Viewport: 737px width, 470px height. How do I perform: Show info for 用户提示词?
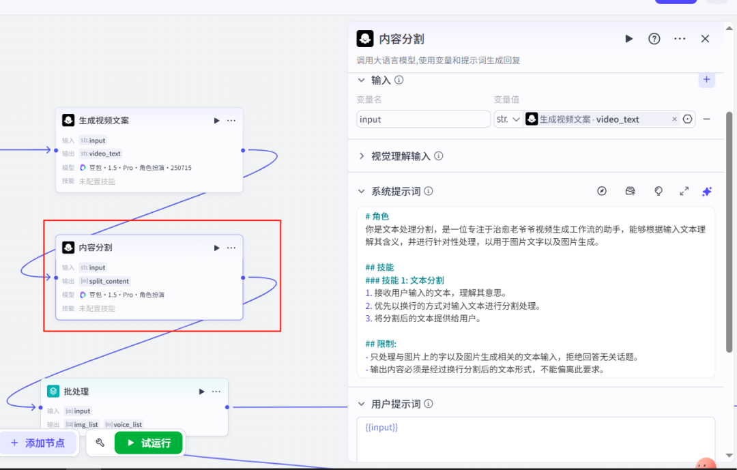tap(429, 404)
